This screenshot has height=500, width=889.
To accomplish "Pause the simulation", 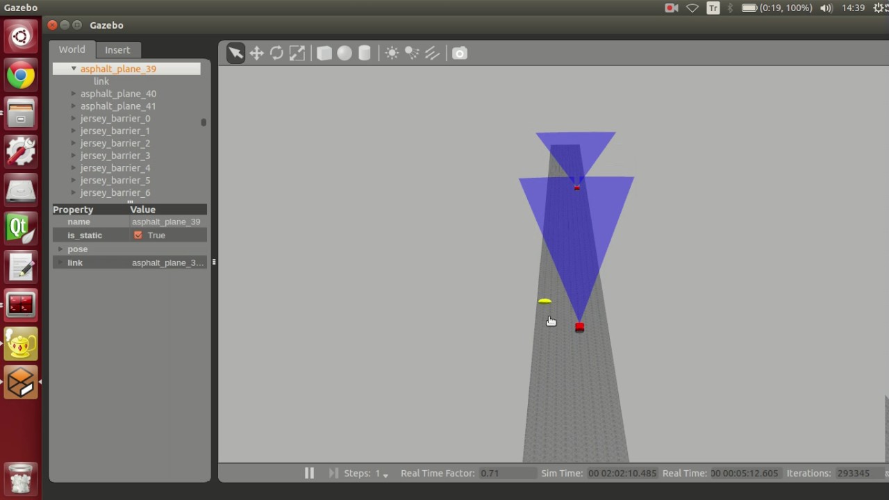I will [309, 473].
